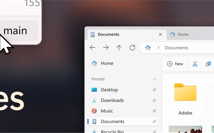214x133 pixels.
Task: Navigate up one folder level
Action: tap(119, 48)
